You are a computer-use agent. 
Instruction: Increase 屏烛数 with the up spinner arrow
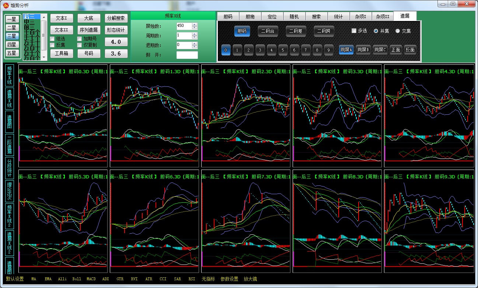coord(195,24)
